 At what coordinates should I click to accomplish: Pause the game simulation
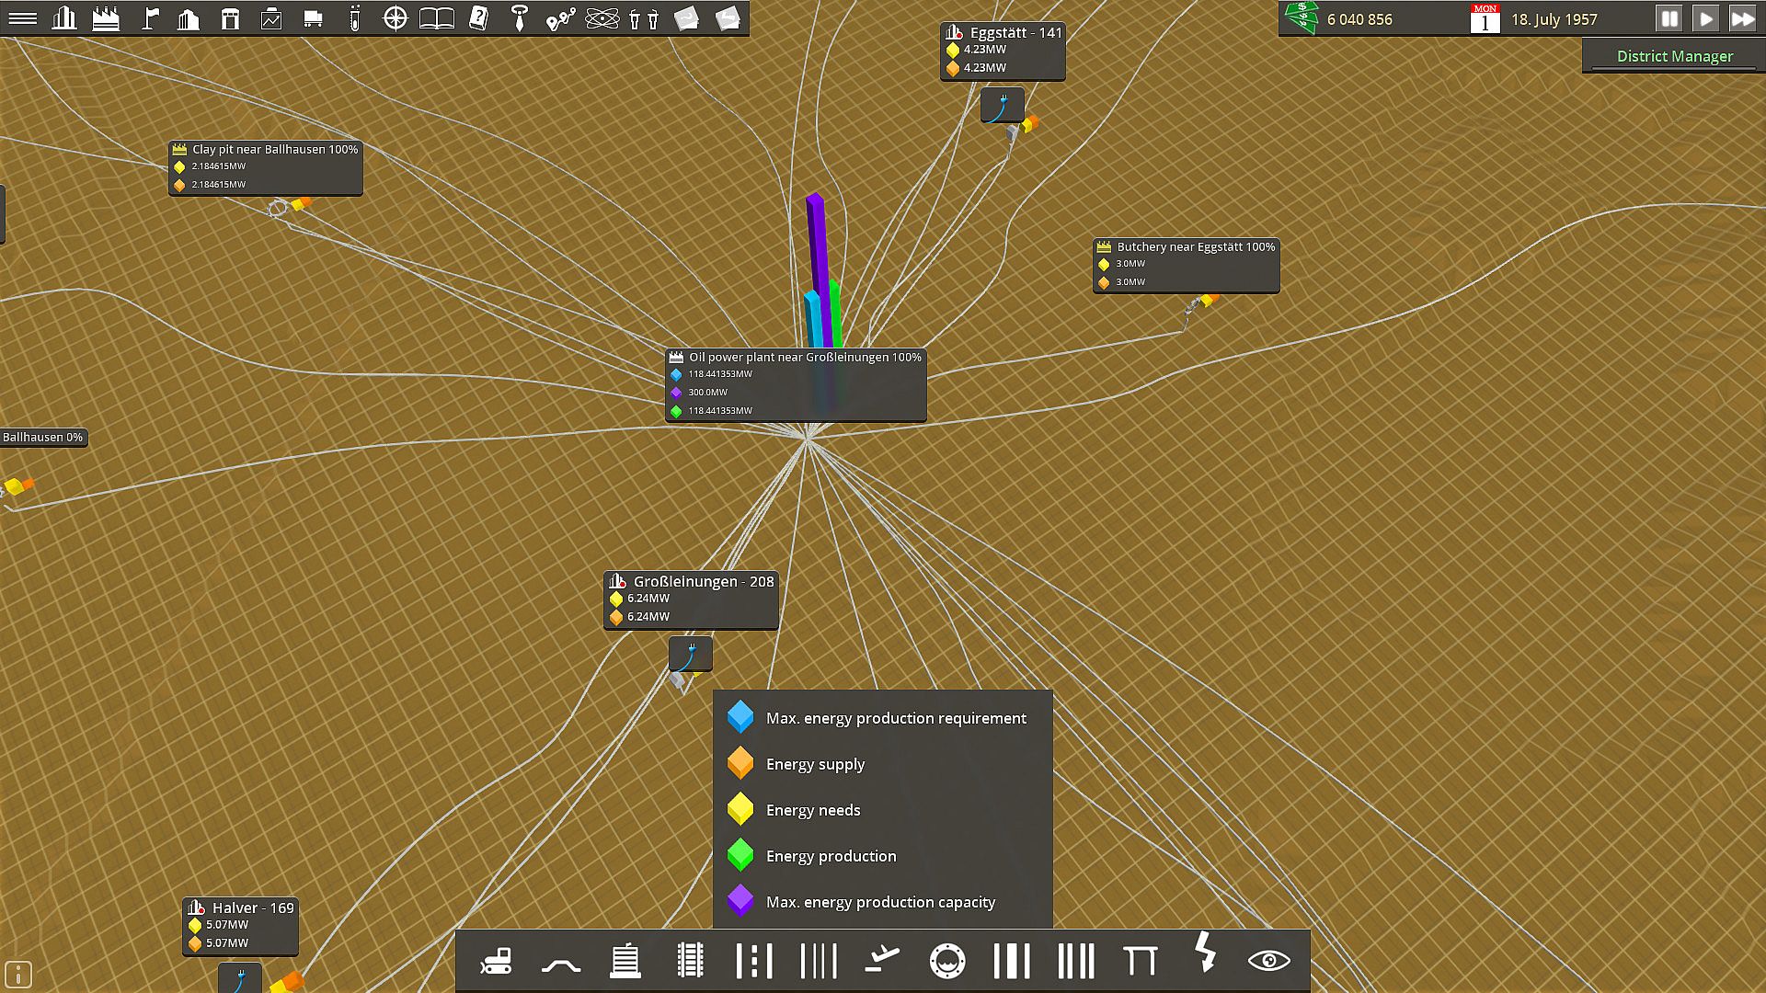click(1669, 18)
